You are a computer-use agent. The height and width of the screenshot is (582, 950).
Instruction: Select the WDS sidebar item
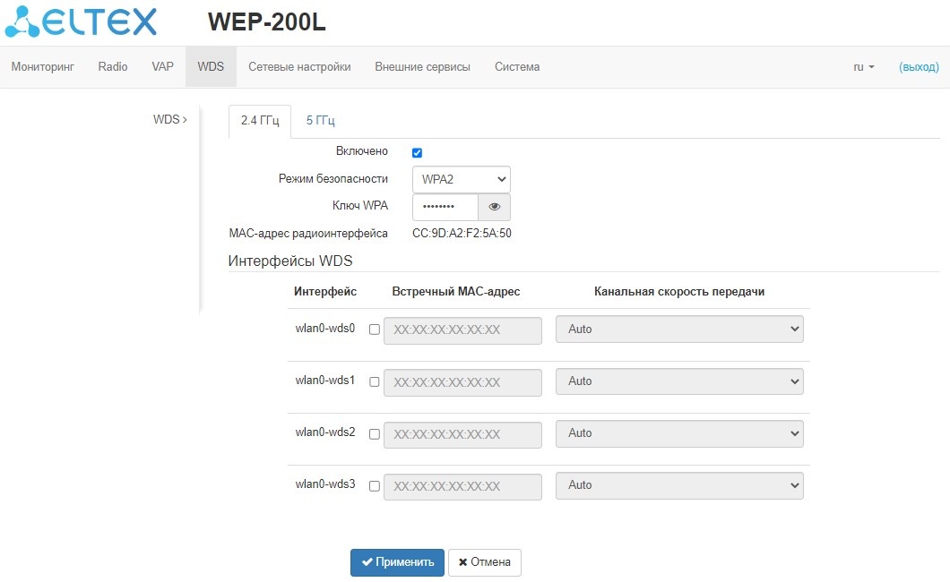(x=169, y=119)
